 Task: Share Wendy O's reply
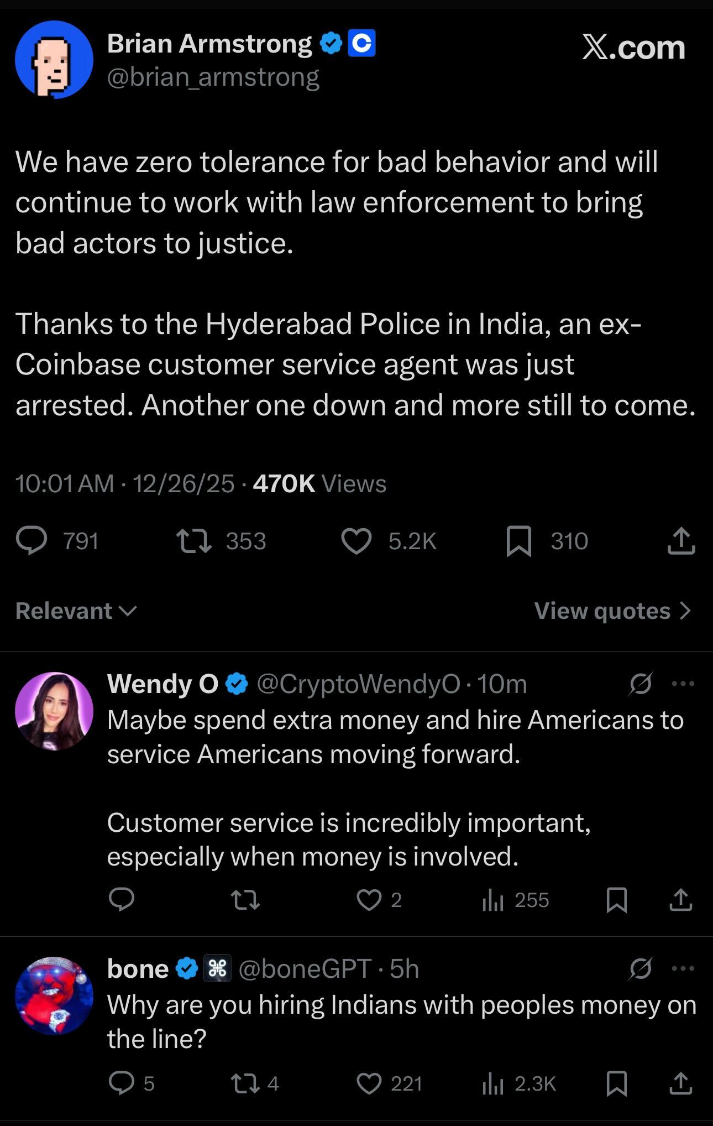point(681,900)
